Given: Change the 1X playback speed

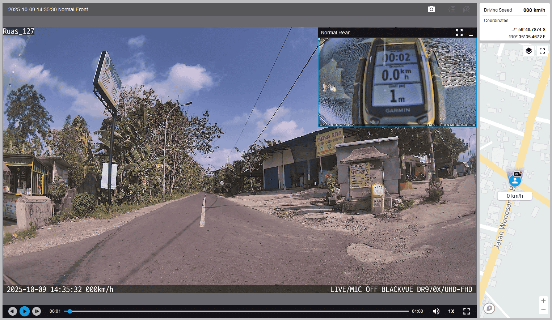Looking at the screenshot, I should click(x=451, y=311).
